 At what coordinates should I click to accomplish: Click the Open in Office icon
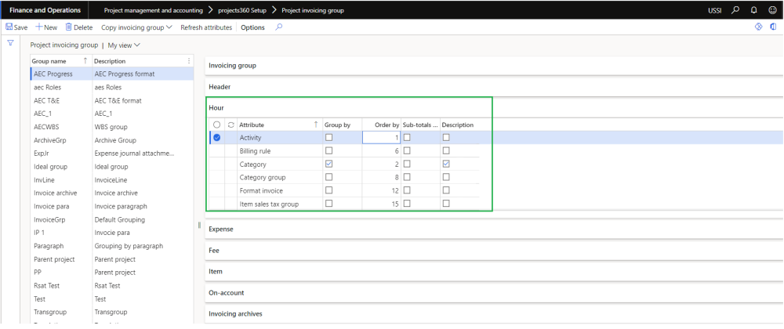click(x=773, y=27)
